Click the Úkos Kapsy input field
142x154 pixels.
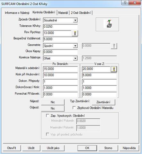coord(60,52)
